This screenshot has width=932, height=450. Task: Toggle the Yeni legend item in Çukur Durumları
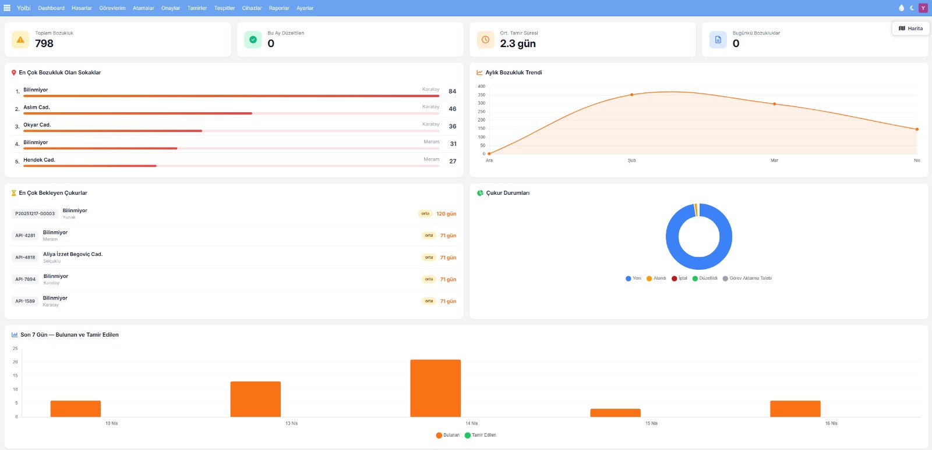click(x=633, y=278)
